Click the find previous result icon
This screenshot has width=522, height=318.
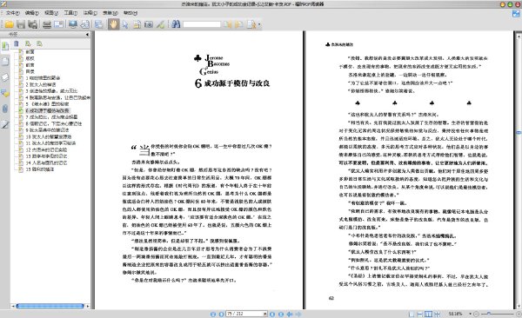(x=228, y=24)
